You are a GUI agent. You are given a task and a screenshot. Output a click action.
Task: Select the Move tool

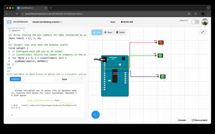108,32
